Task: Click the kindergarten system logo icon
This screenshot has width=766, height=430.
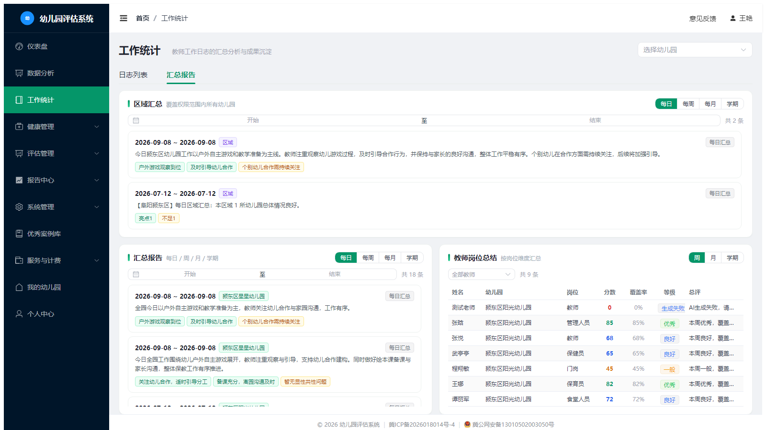Action: 27,18
